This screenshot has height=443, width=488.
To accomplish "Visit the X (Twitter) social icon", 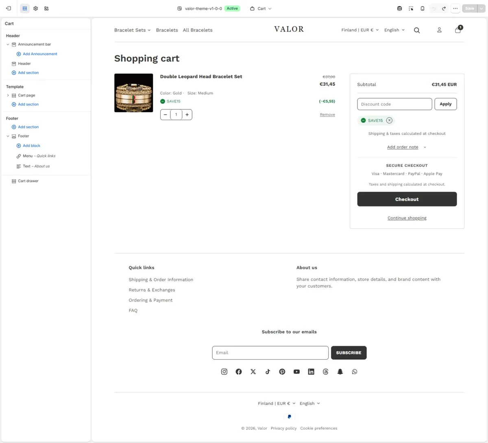I will click(x=253, y=372).
